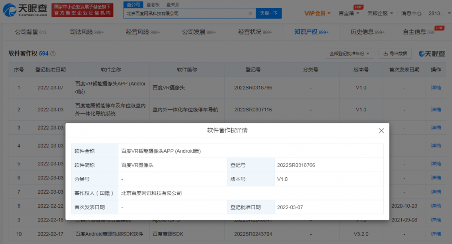Click the help question mark beside 软件著作权 594

click(53, 54)
